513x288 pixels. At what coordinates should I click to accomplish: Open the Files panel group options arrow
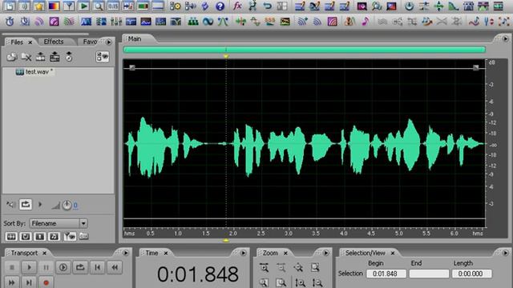coord(109,42)
